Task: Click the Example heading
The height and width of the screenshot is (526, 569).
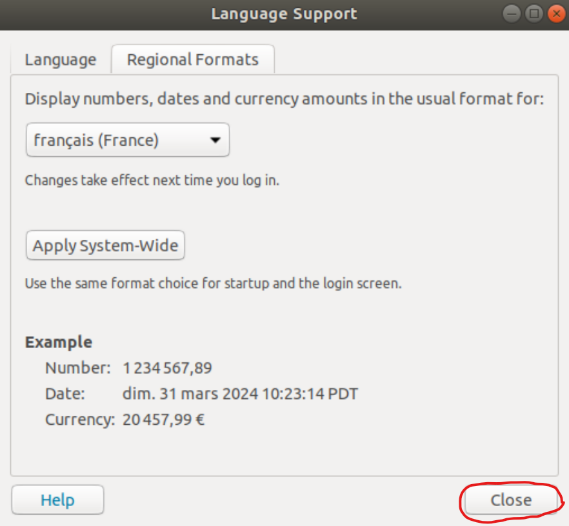Action: [x=59, y=342]
